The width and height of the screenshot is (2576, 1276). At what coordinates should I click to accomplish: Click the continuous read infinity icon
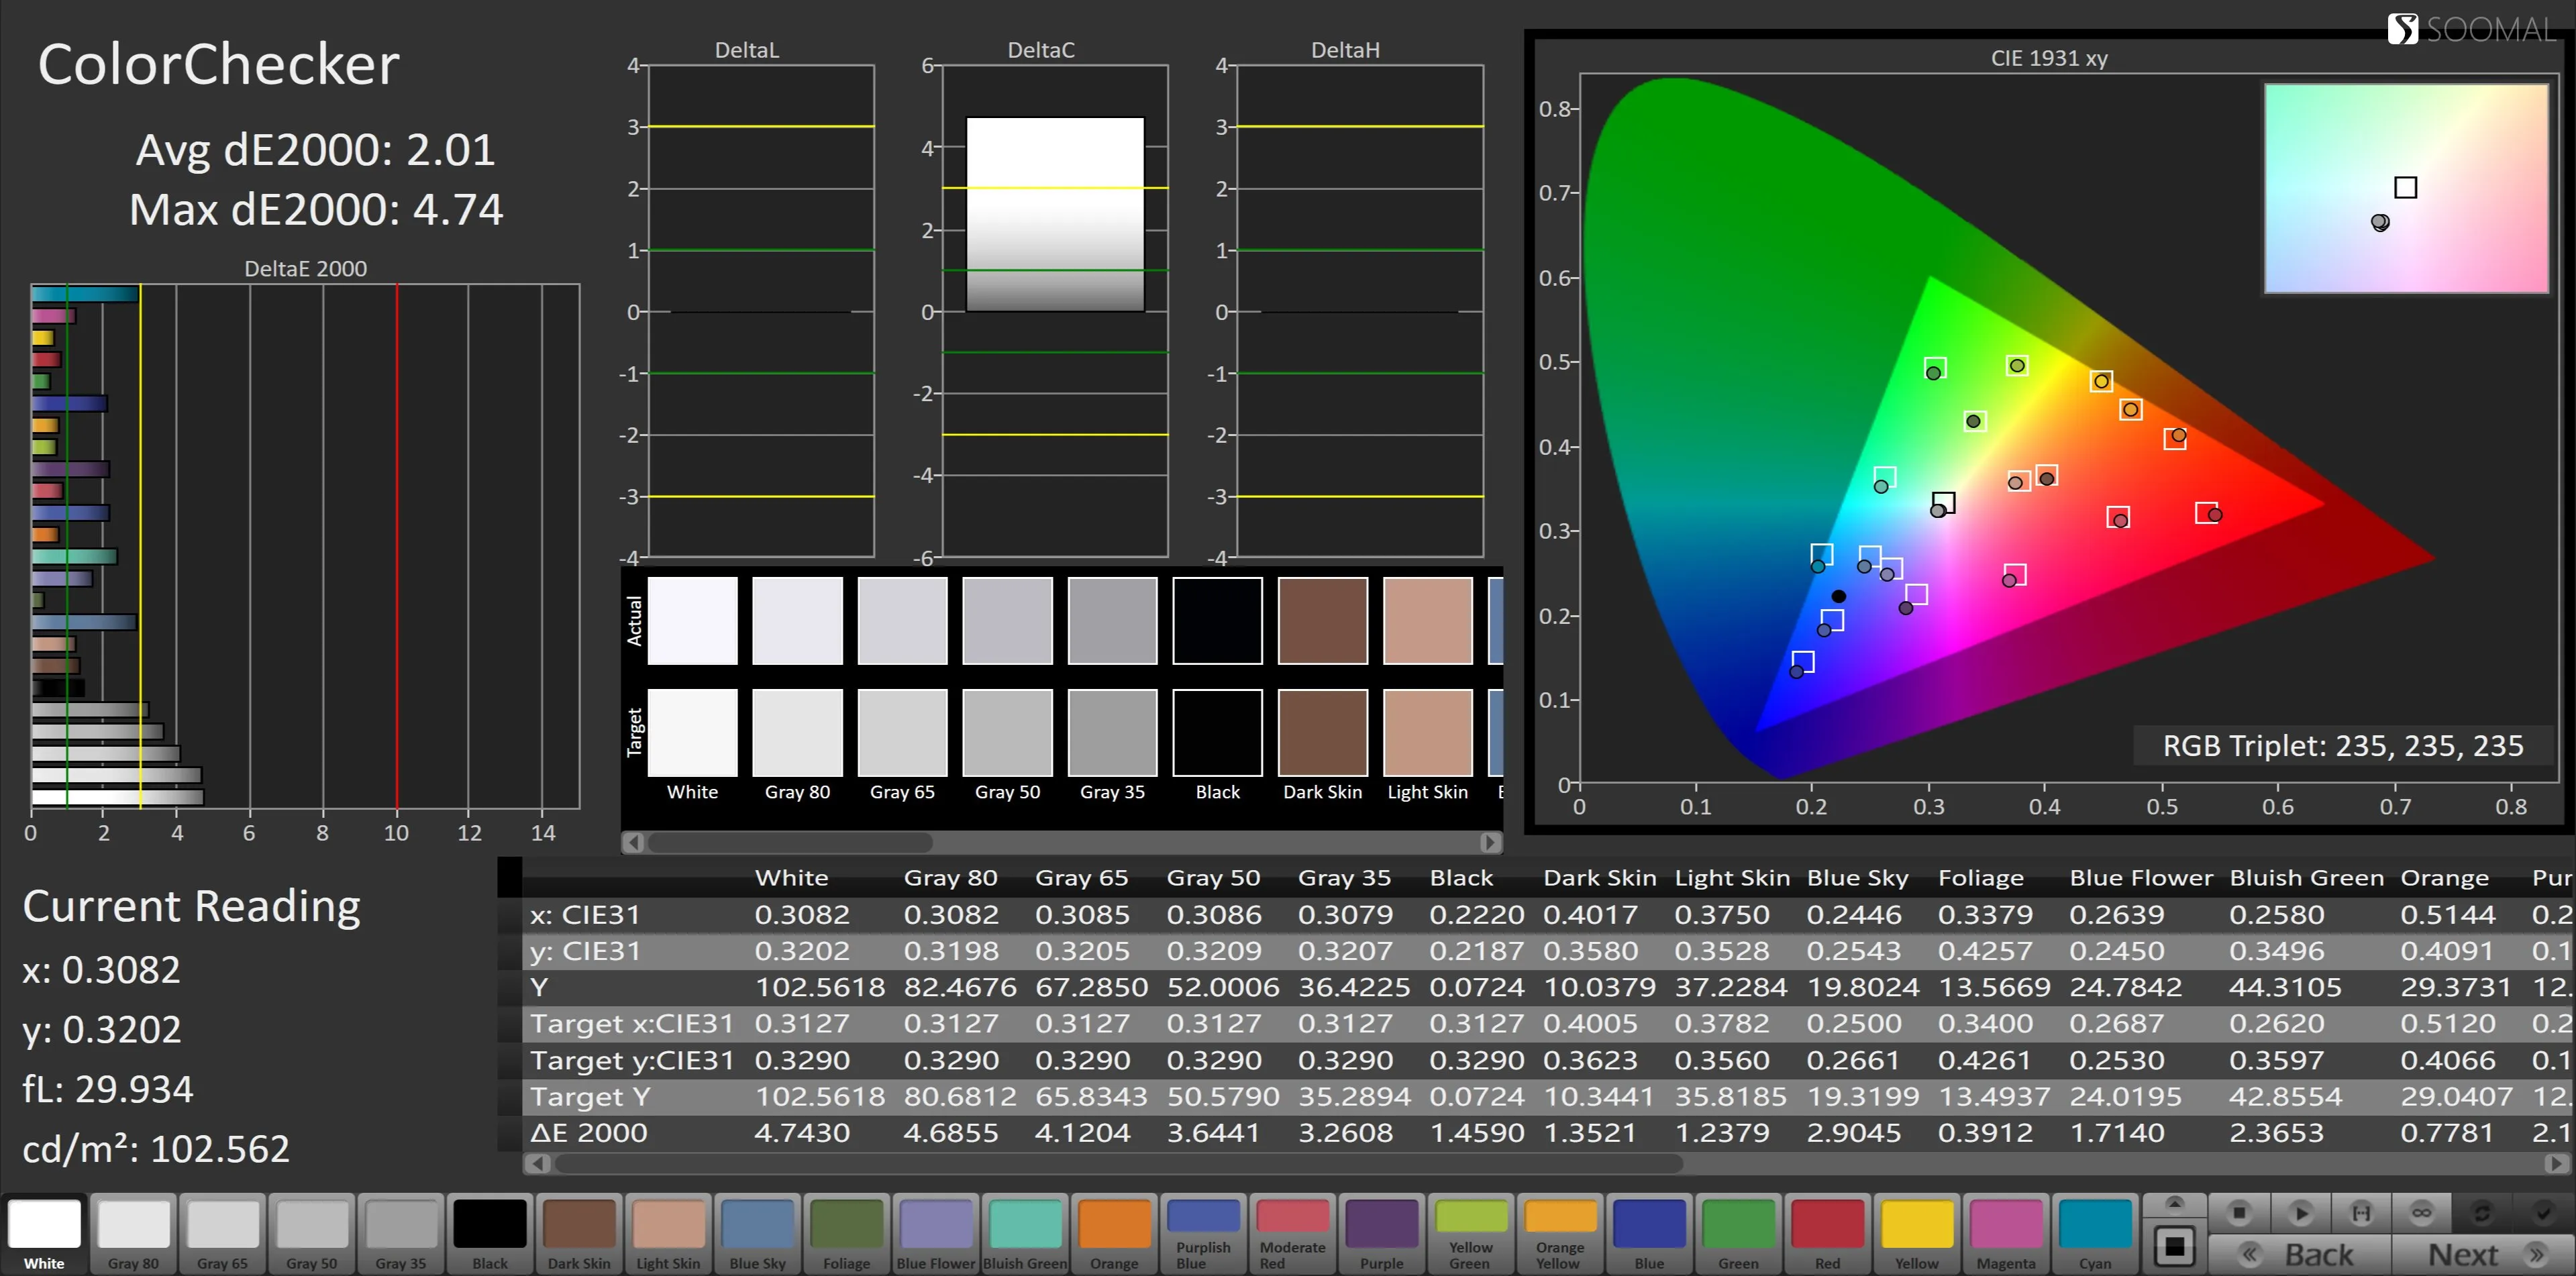pos(2421,1213)
